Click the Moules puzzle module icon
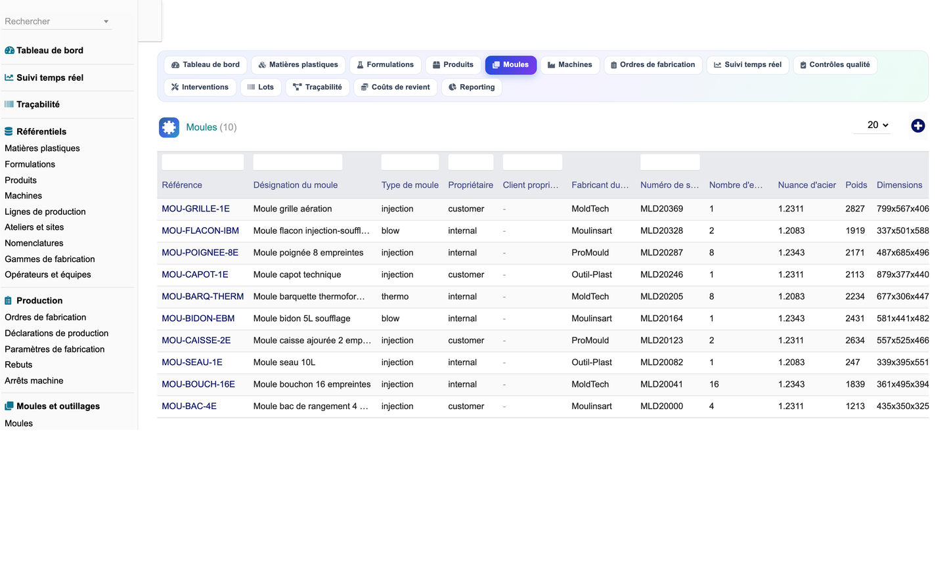This screenshot has width=949, height=587. tap(169, 127)
